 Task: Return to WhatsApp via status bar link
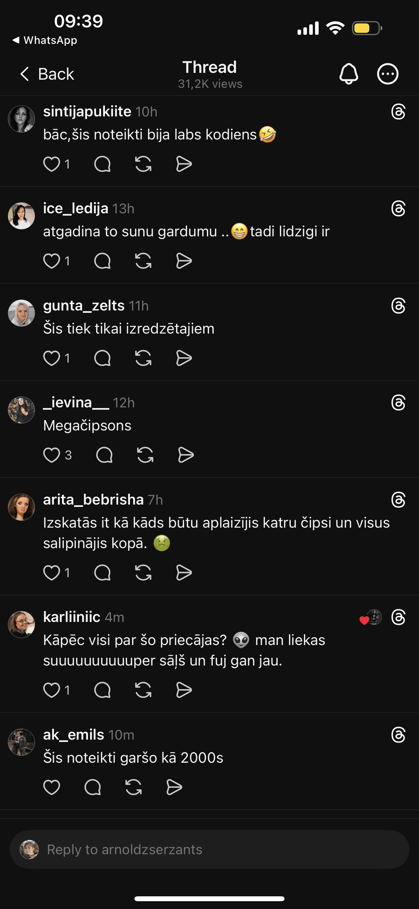coord(45,40)
